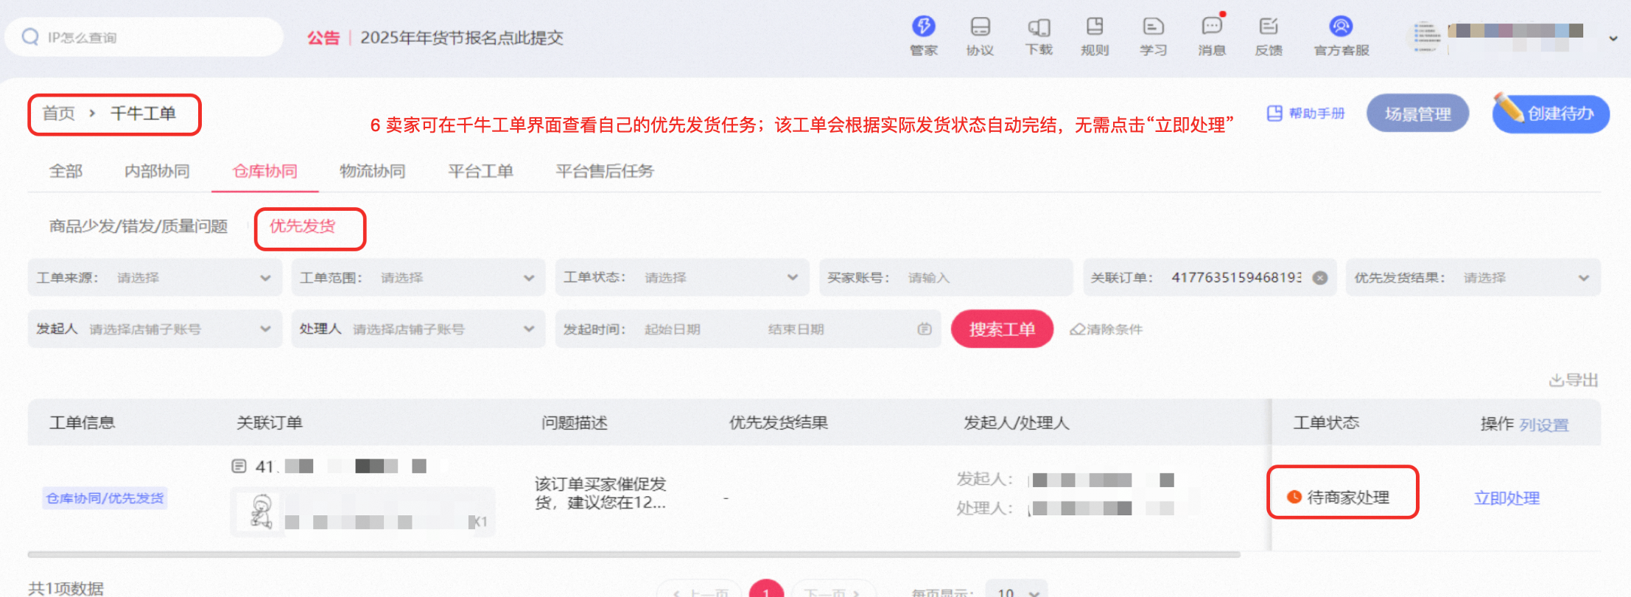Select the 仓库协同 tab
The image size is (1631, 597).
[264, 171]
